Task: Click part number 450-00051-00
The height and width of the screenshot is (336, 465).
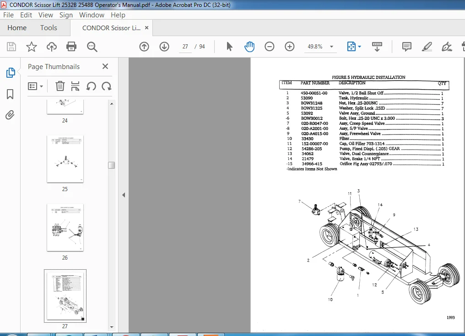Action: coord(314,93)
